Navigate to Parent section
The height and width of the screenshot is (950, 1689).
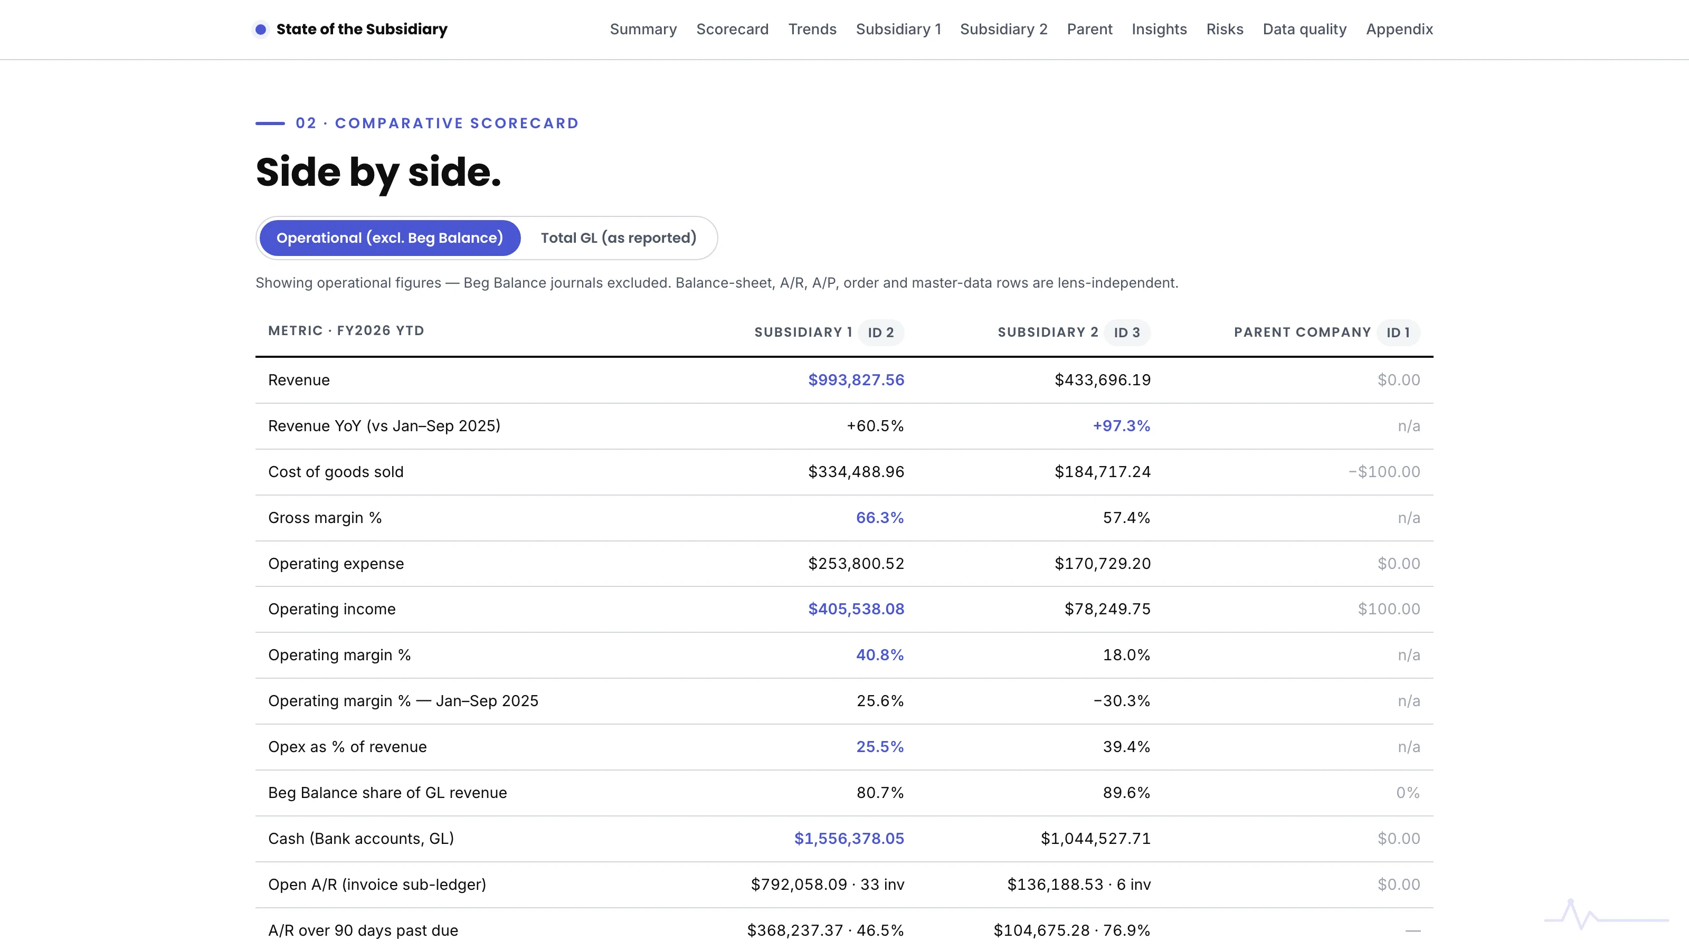pyautogui.click(x=1089, y=30)
